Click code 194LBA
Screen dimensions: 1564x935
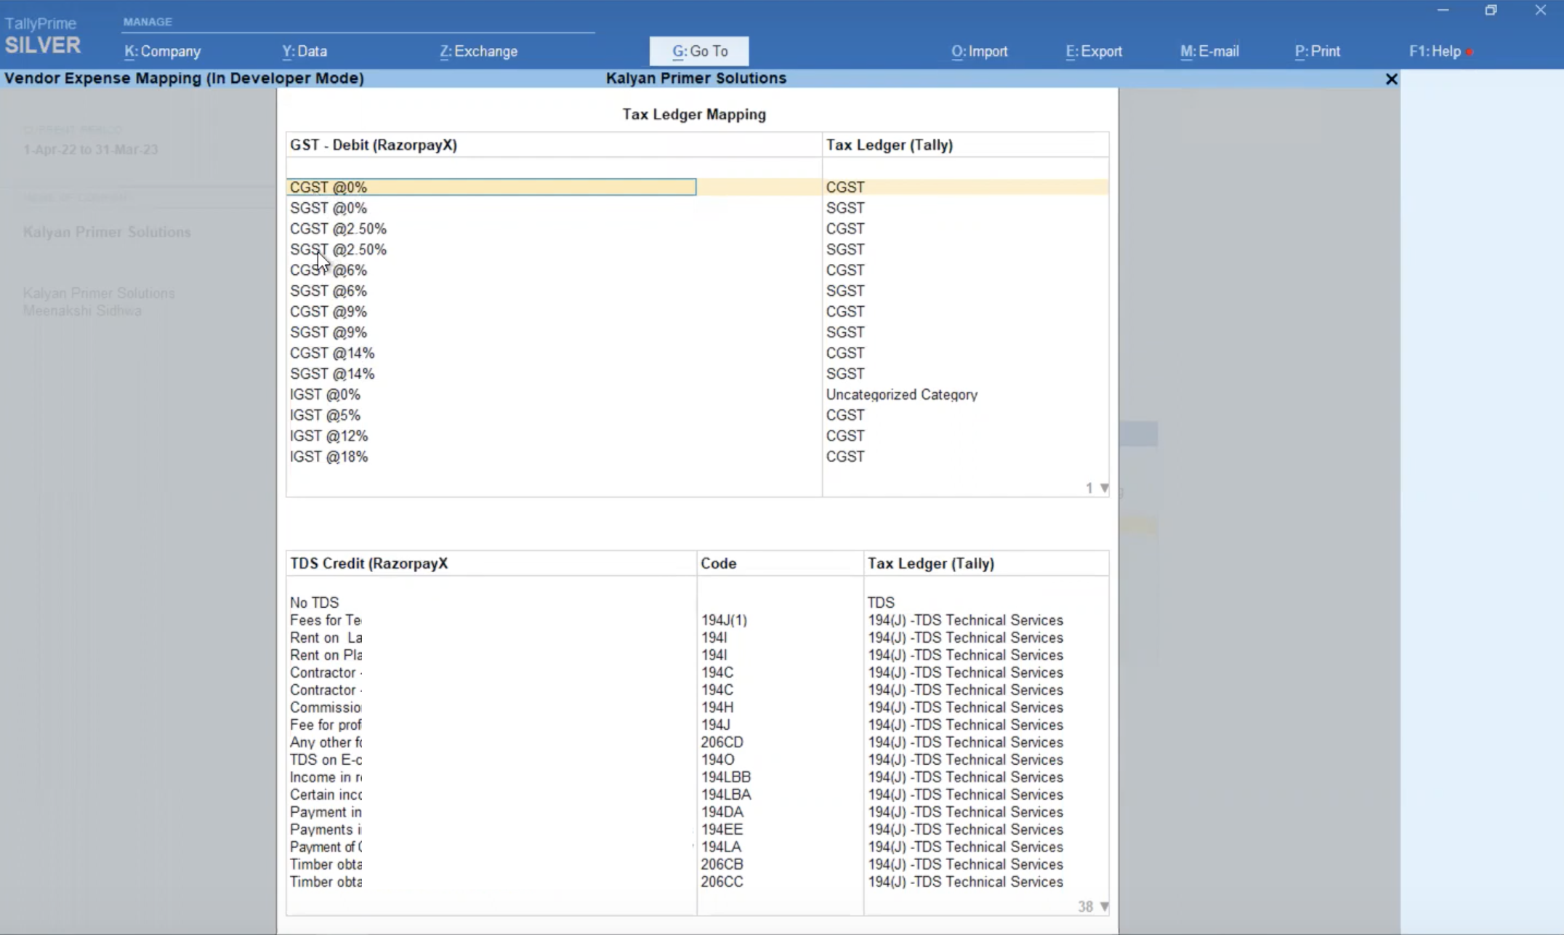(725, 795)
